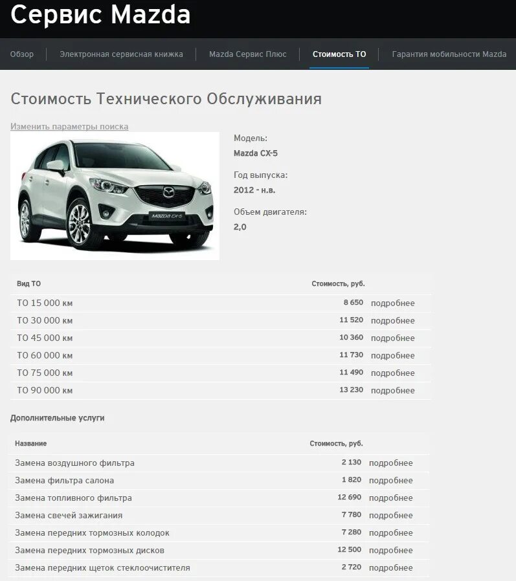The height and width of the screenshot is (581, 516).
Task: Click the Дополнительные услуги heading
Action: click(x=58, y=418)
